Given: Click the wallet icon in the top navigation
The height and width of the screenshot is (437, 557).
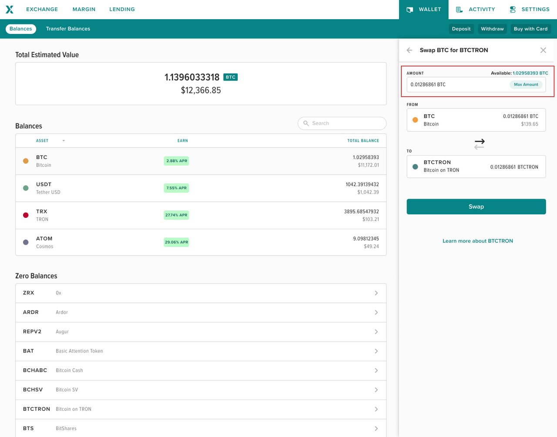Looking at the screenshot, I should tap(409, 10).
